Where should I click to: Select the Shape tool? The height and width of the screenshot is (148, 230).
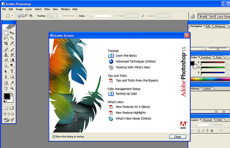coord(12,76)
